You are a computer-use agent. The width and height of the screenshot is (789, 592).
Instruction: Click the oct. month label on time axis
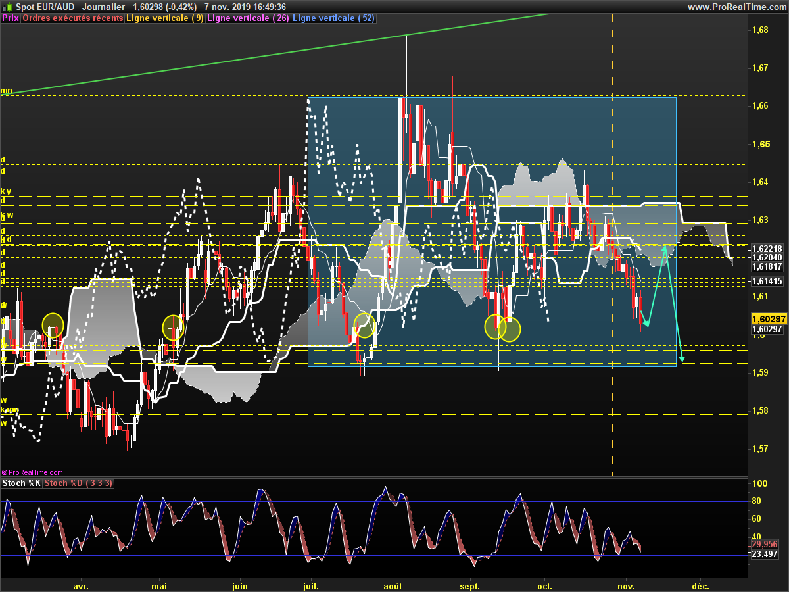[x=544, y=585]
